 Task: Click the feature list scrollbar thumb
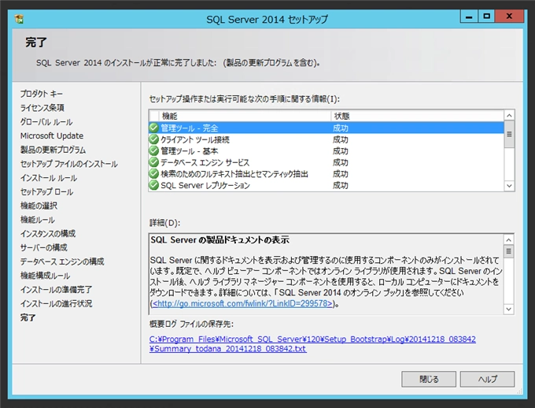pyautogui.click(x=509, y=134)
